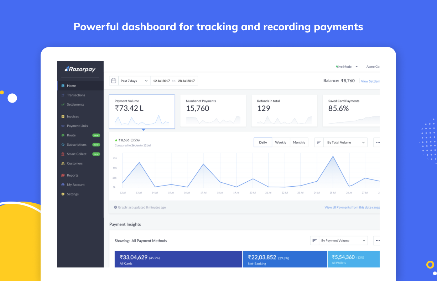This screenshot has height=281, width=437.
Task: Click the 75k y-axis label
Action: (115, 158)
